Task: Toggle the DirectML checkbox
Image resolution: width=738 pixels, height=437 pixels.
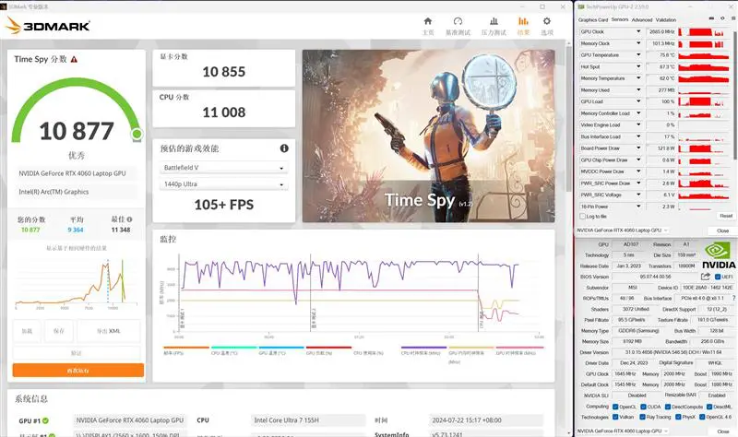Action: (x=708, y=407)
